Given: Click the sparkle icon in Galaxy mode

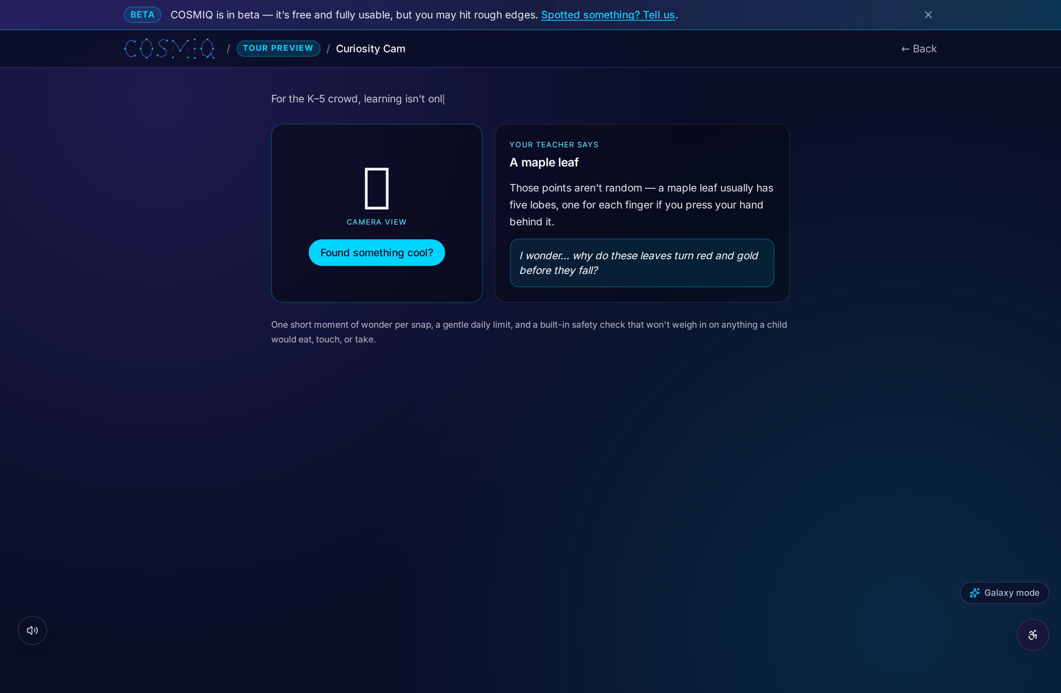Looking at the screenshot, I should coord(974,593).
